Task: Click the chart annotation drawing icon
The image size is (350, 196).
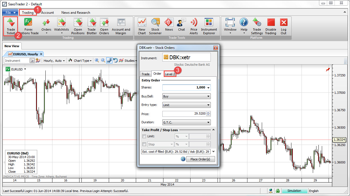Action: [38, 60]
